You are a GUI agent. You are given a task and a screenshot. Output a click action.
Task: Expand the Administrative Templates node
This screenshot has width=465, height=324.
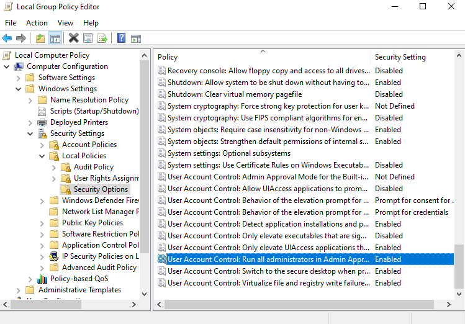click(x=19, y=290)
